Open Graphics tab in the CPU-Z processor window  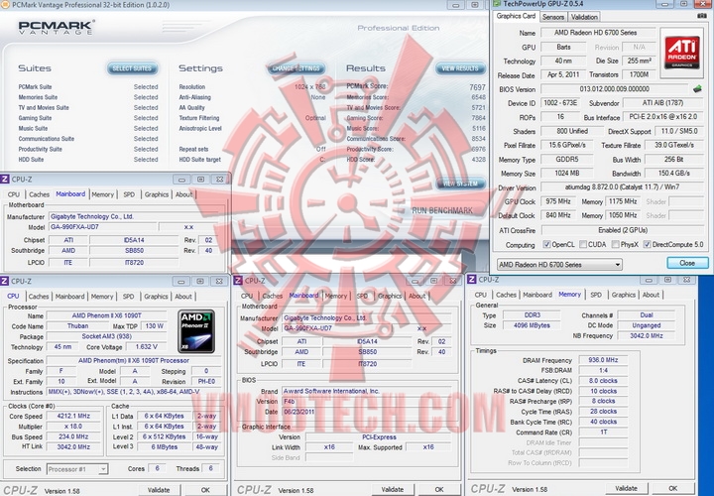click(157, 296)
